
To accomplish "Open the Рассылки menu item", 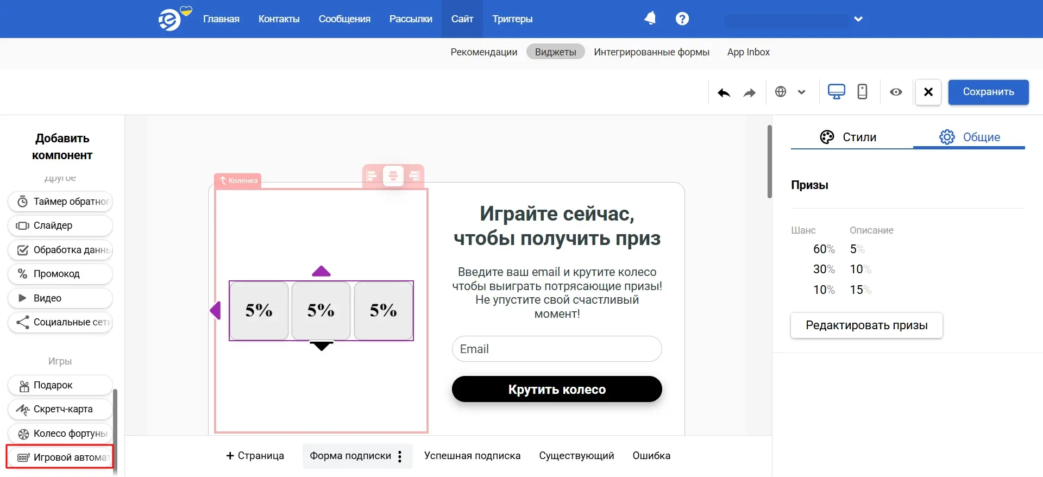I will click(x=410, y=19).
